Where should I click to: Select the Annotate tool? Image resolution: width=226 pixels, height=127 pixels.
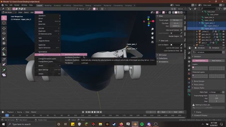tap(4, 49)
